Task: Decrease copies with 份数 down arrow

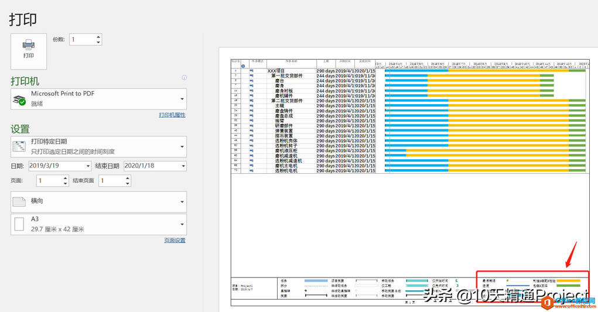Action: [x=98, y=43]
